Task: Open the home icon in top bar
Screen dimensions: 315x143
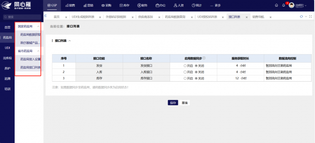Action: 277,5
